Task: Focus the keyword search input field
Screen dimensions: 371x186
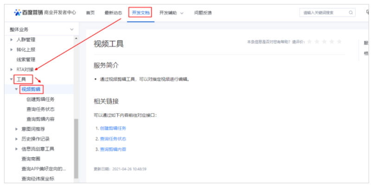Action: click(327, 12)
